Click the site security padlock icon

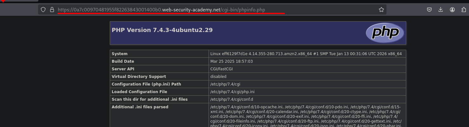pyautogui.click(x=52, y=10)
